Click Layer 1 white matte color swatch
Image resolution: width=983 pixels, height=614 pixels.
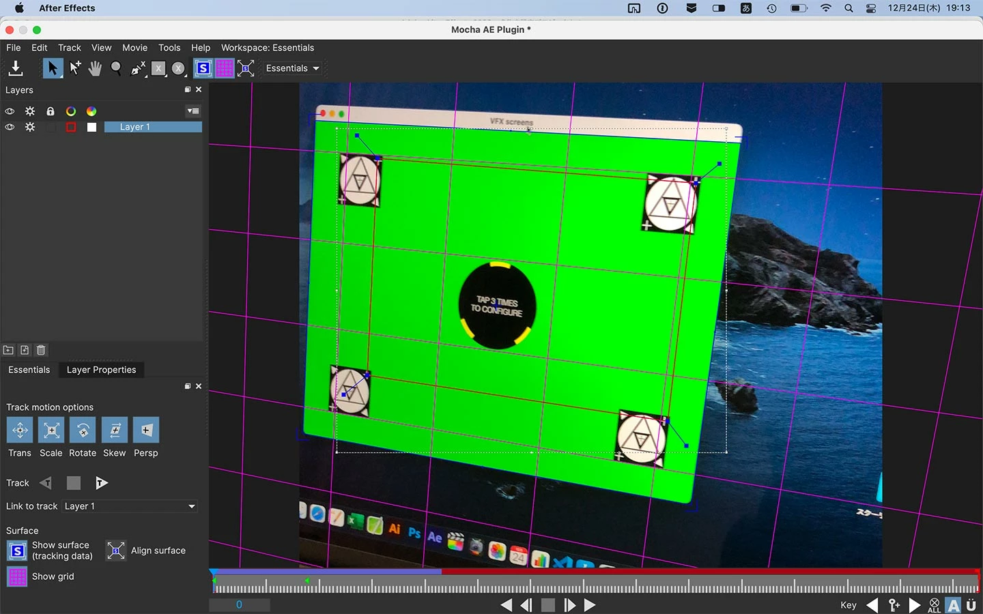91,127
